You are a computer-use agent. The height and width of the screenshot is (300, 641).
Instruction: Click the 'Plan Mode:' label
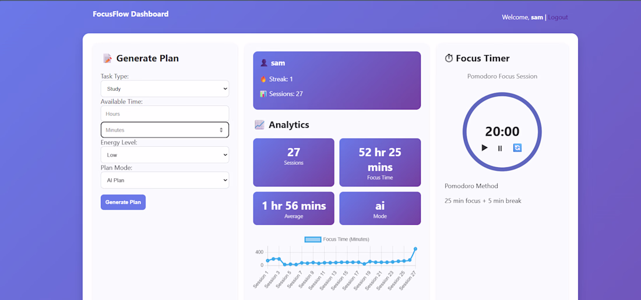117,168
